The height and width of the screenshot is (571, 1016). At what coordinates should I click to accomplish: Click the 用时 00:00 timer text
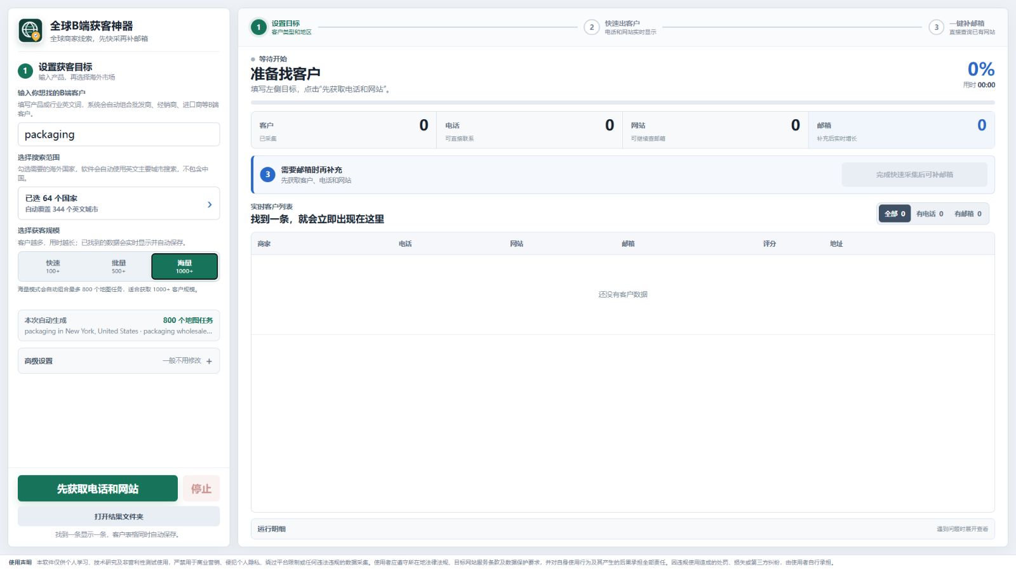point(979,85)
